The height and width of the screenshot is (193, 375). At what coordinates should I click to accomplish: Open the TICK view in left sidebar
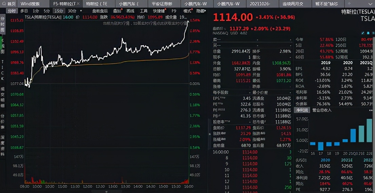coord(2,70)
